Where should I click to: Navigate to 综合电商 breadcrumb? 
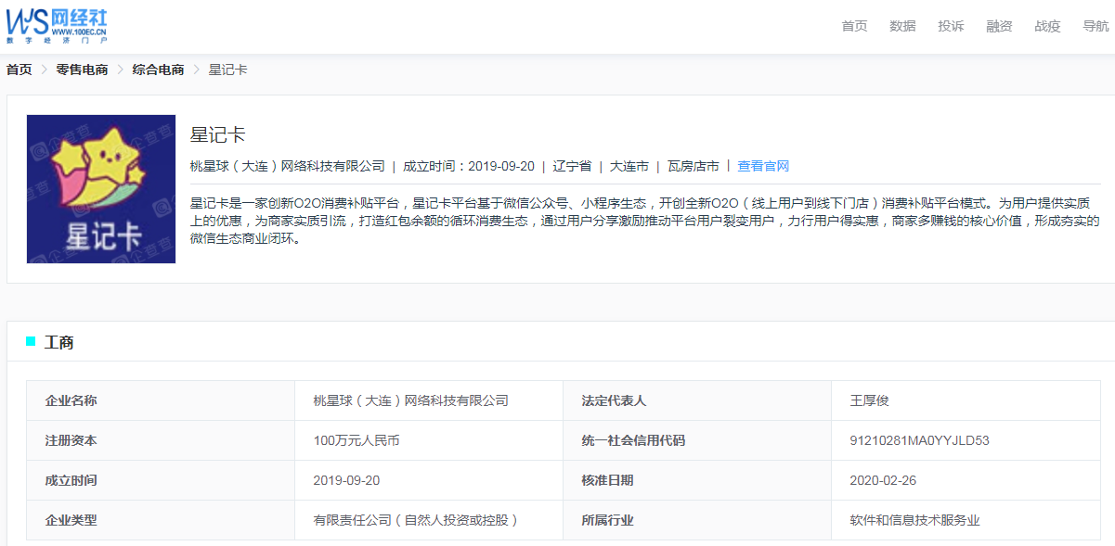click(158, 70)
